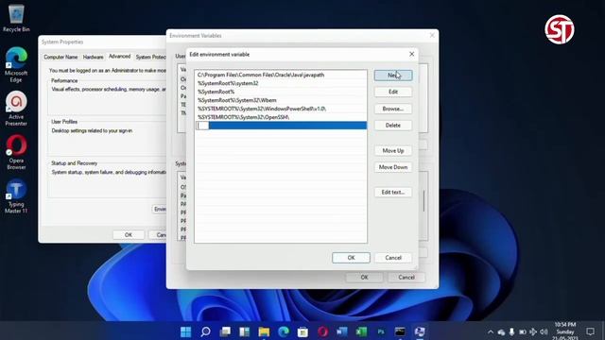The image size is (605, 340).
Task: Open Photoshop from the taskbar
Action: pos(381,331)
